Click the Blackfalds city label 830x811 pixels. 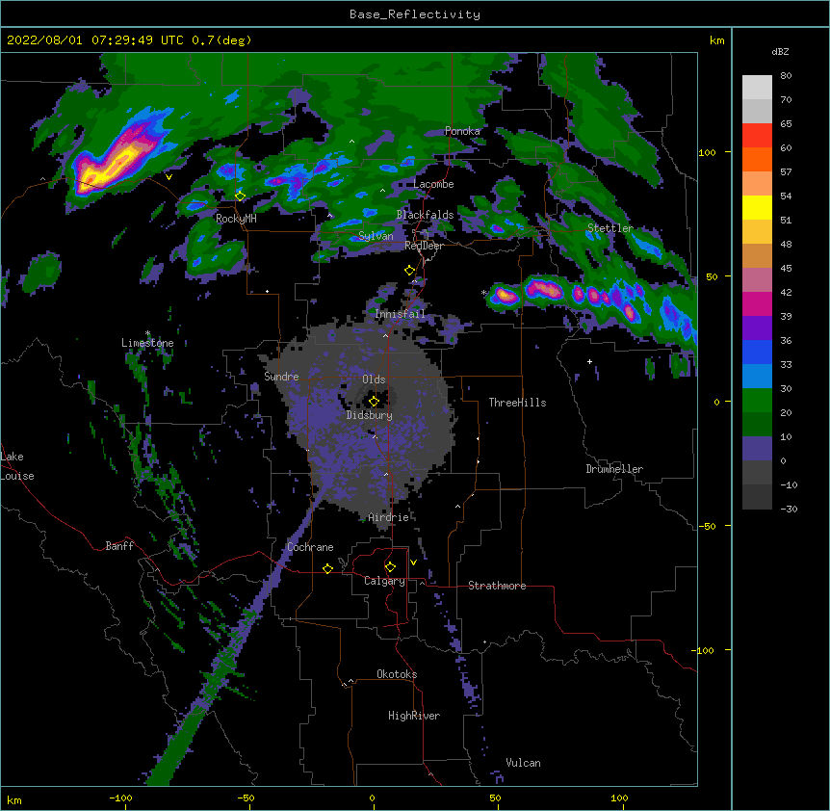[425, 215]
